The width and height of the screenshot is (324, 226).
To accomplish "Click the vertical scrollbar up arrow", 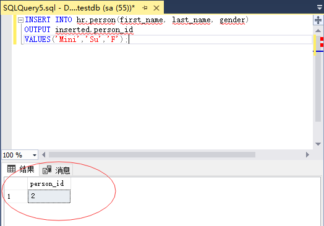I will pyautogui.click(x=318, y=31).
